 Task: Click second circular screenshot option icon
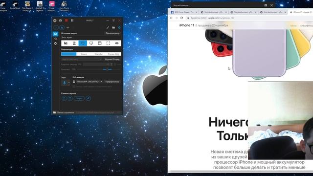70,98
